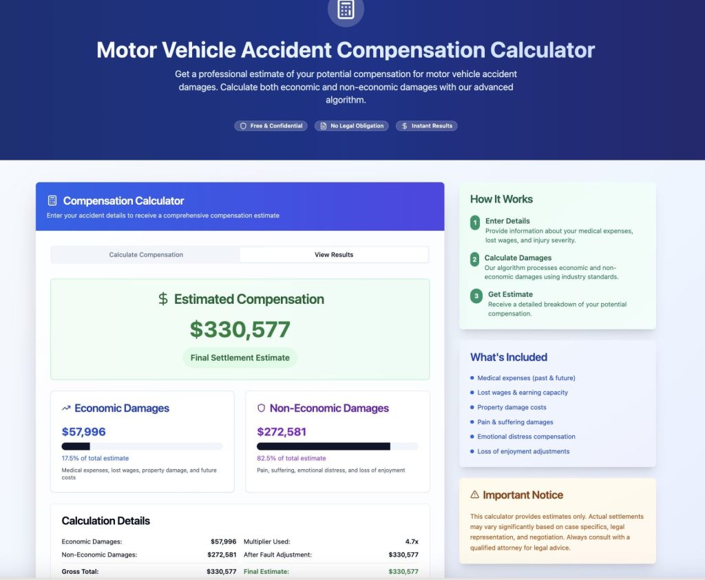Click the dollar icon in Instant Results badge
Viewport: 705px width, 580px height.
(x=405, y=126)
